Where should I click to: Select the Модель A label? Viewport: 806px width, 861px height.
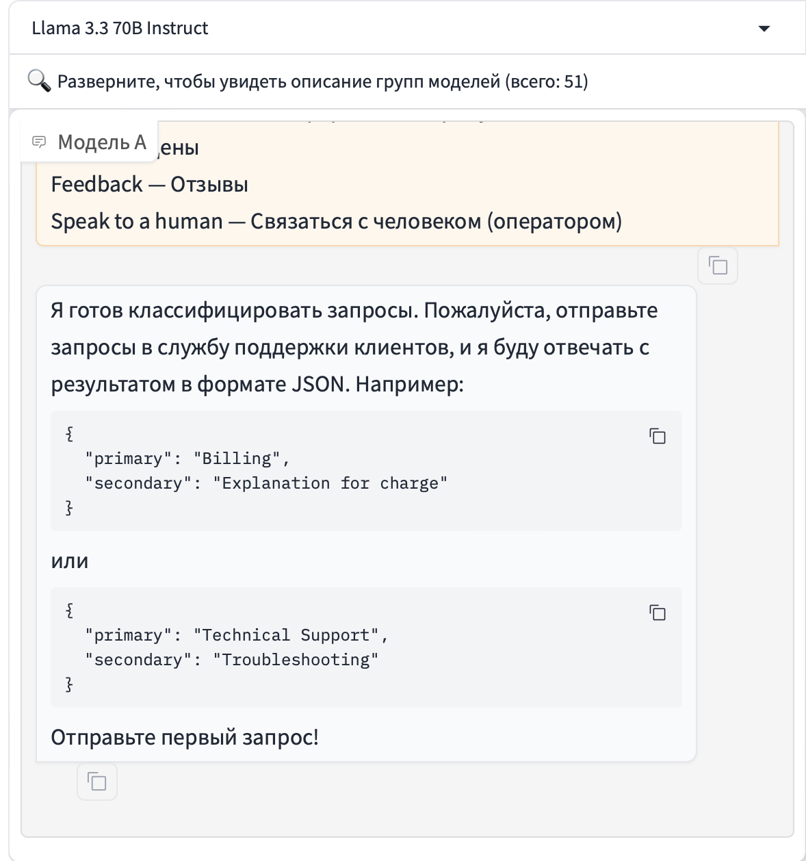(x=102, y=142)
